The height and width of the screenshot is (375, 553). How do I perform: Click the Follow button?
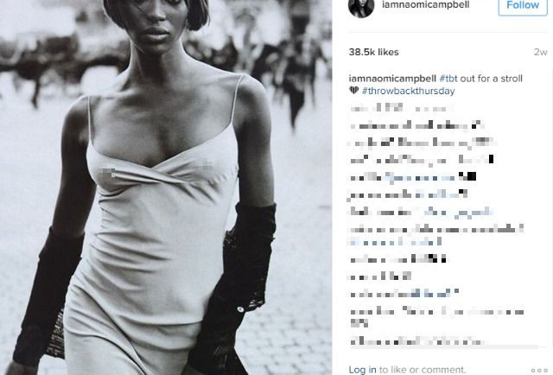523,6
